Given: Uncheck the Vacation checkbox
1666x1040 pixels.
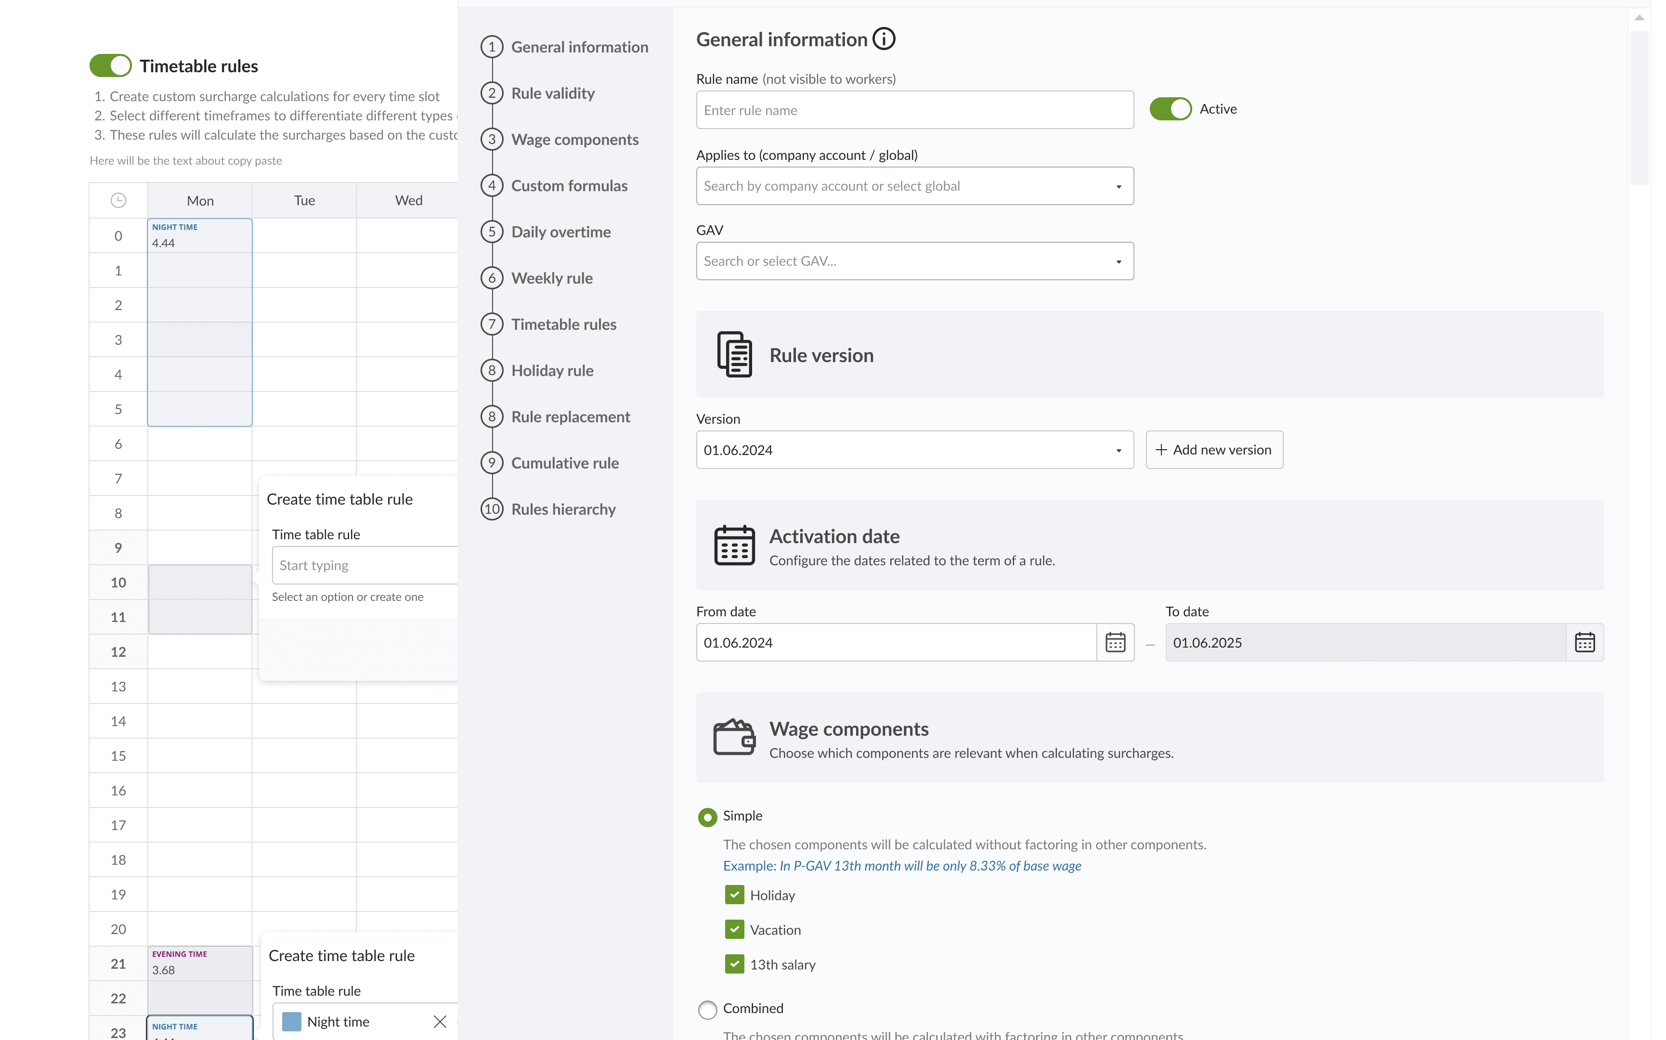Looking at the screenshot, I should click(735, 929).
